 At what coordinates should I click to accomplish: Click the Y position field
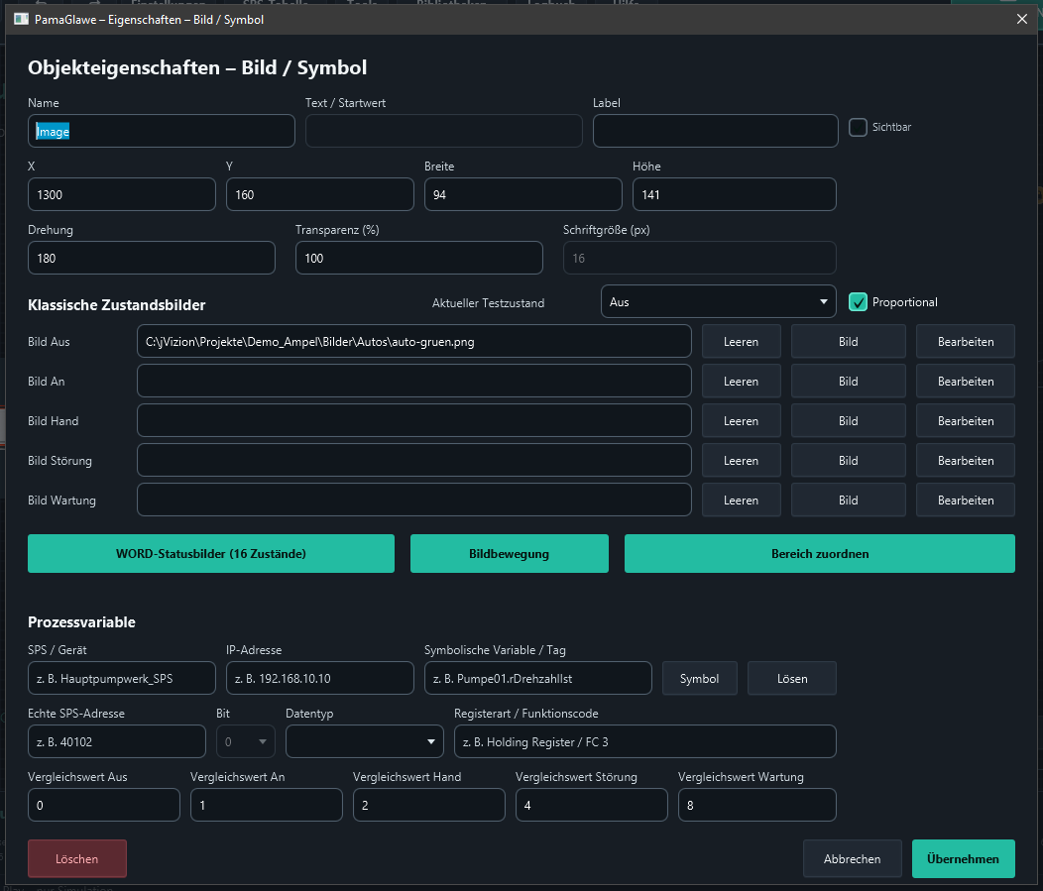(320, 194)
